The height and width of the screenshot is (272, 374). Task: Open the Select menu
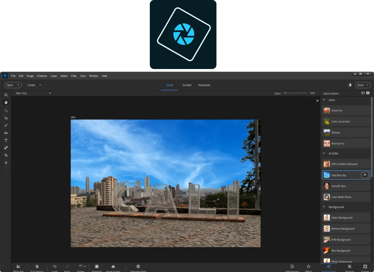[64, 76]
